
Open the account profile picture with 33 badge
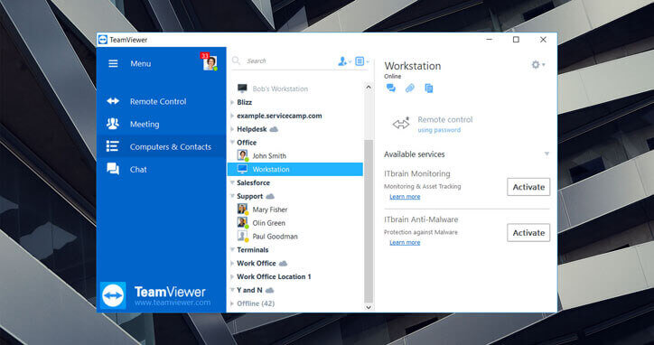(x=210, y=62)
